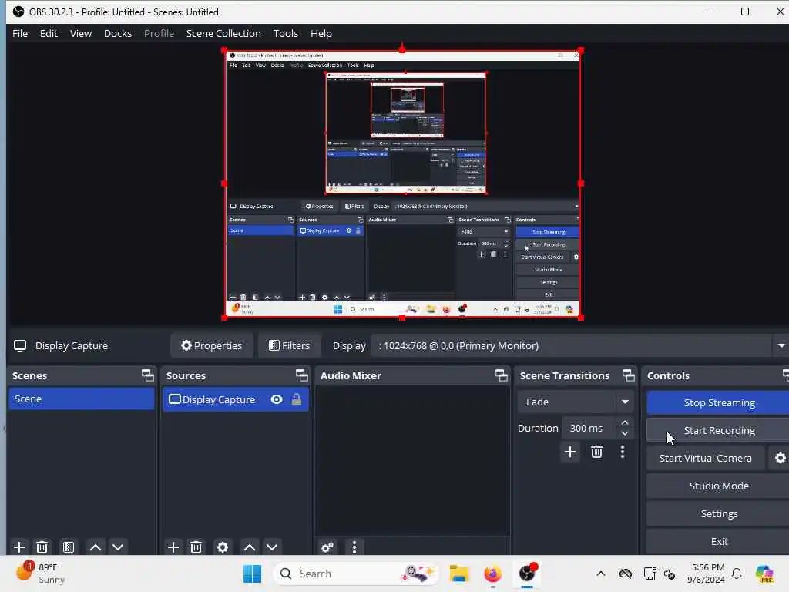Open the notification bell in taskbar
This screenshot has width=789, height=592.
point(737,573)
